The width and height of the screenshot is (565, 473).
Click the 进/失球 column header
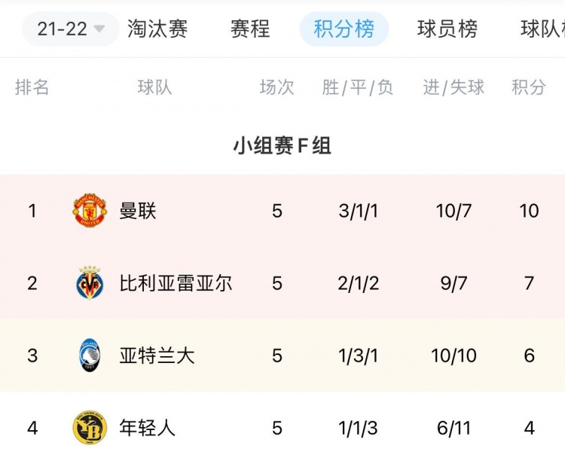[454, 87]
